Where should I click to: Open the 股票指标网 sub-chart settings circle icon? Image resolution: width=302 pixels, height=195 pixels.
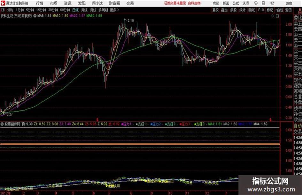click(x=2, y=124)
